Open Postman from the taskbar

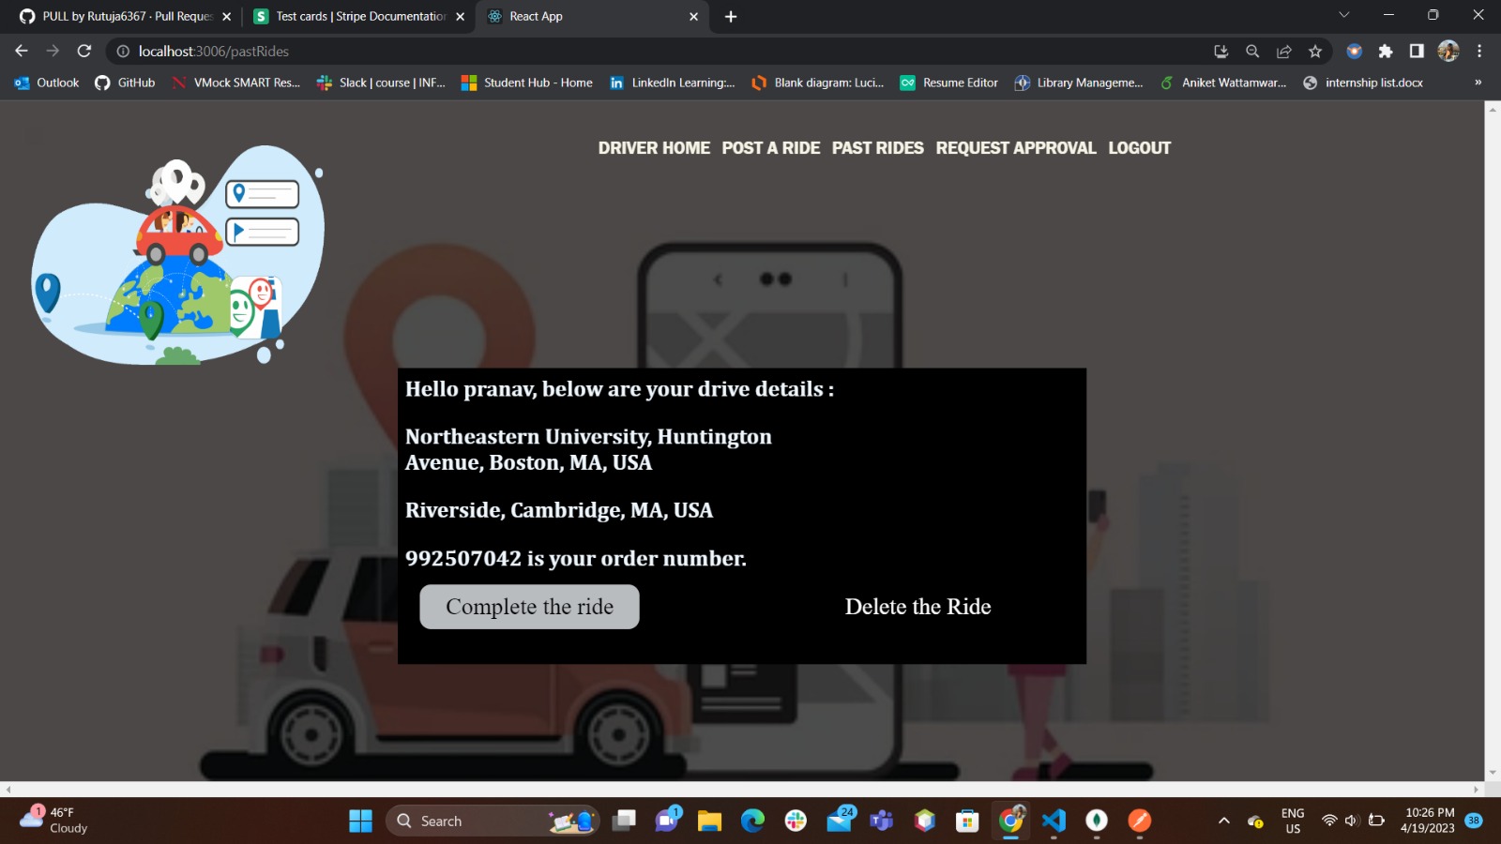pos(1139,821)
